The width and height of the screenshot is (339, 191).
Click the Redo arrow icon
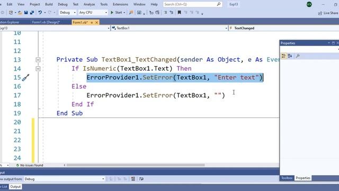coord(49,13)
